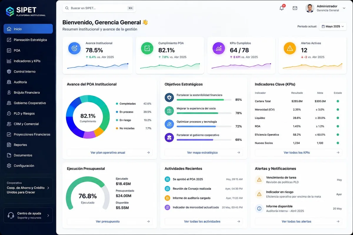Open Planeación Estratégica in sidebar

[28, 40]
